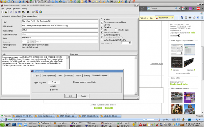Choose Polski as program language
Screen dimensions: 204x127
[54, 82]
